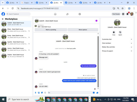The image size is (137, 102).
Task: Open the install app icon in address bar
Action: (x=114, y=8)
